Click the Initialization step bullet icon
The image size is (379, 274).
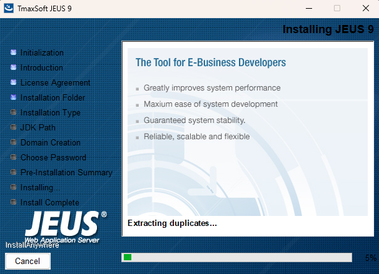coord(13,52)
